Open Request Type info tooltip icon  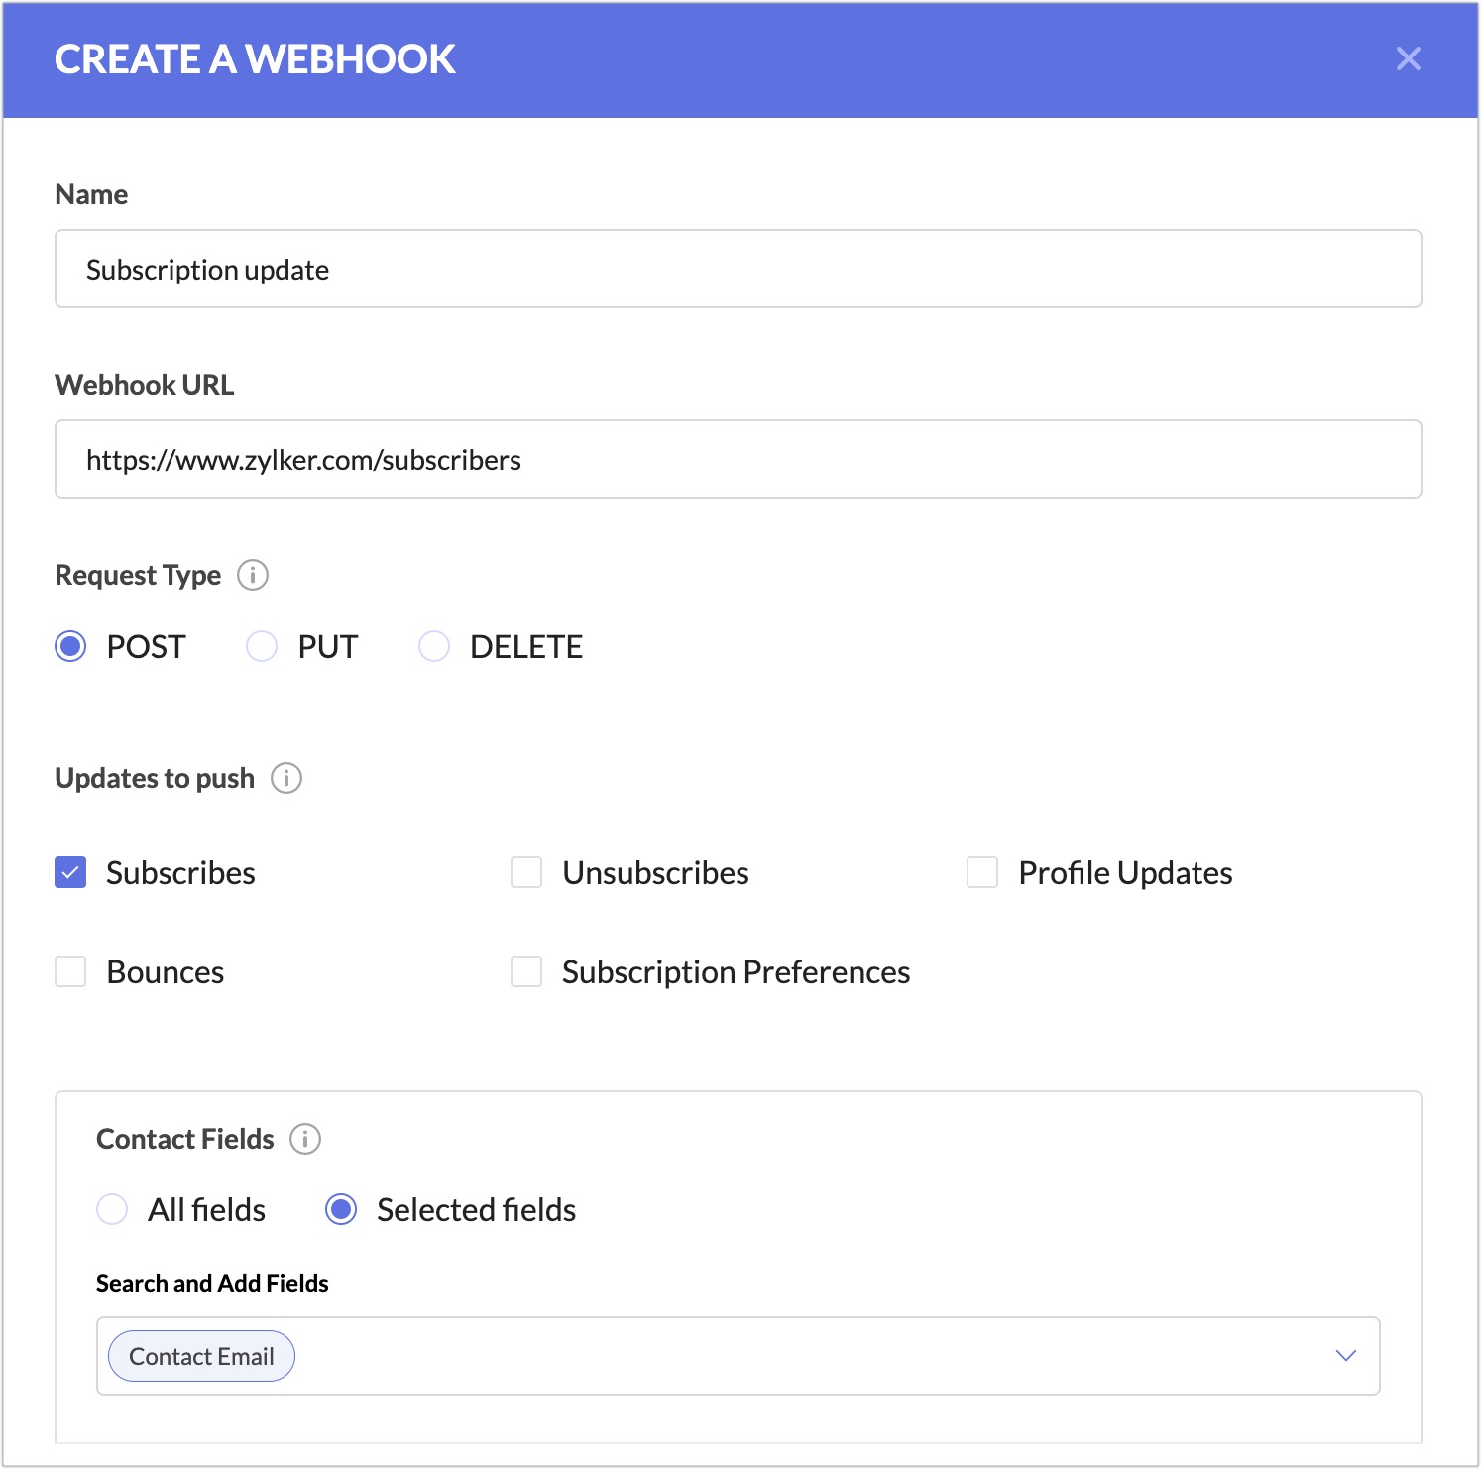tap(253, 575)
